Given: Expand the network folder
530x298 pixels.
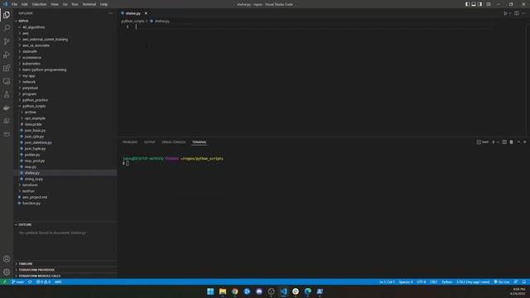Looking at the screenshot, I should (29, 82).
